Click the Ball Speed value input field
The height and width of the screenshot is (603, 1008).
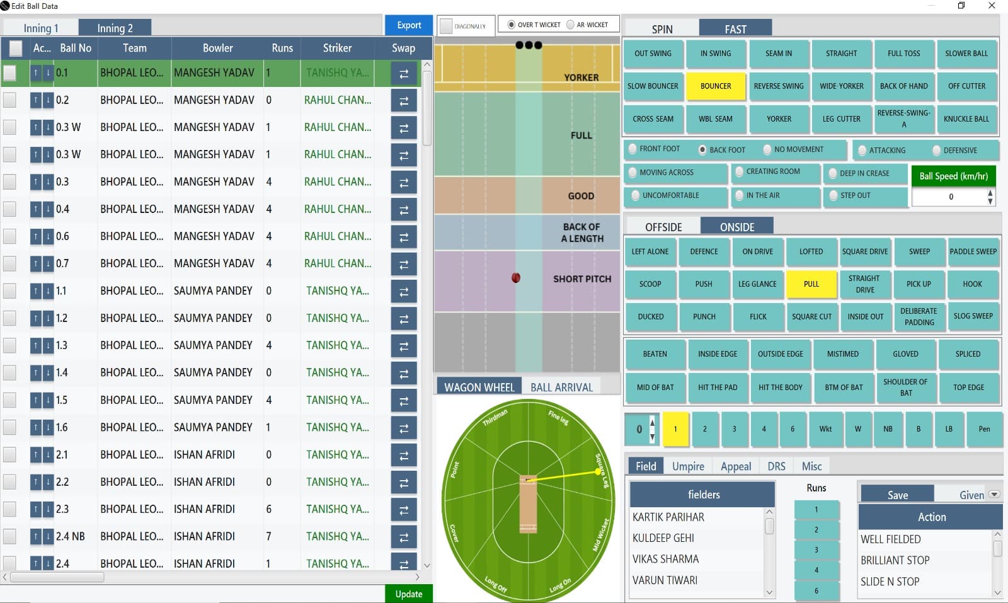(x=948, y=197)
